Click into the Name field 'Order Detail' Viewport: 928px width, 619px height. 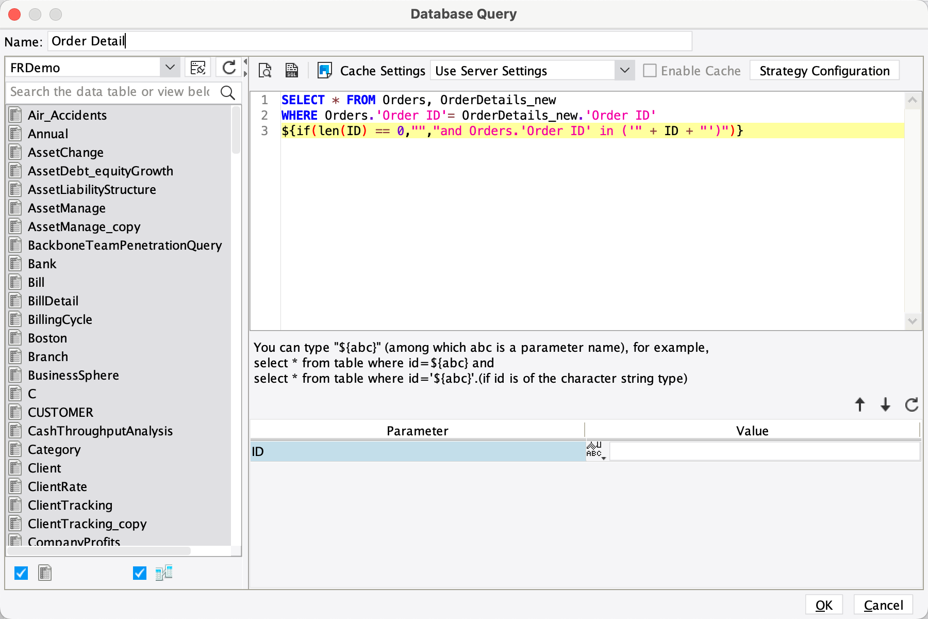[x=370, y=41]
